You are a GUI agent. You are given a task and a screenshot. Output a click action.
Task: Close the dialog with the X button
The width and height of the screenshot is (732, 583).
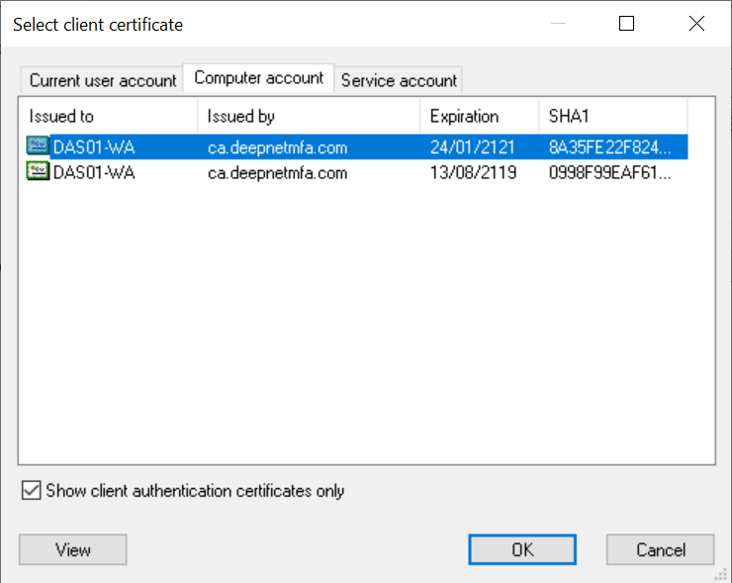pos(695,25)
